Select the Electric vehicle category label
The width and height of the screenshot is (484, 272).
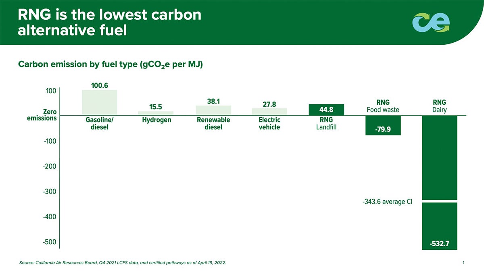click(x=269, y=123)
